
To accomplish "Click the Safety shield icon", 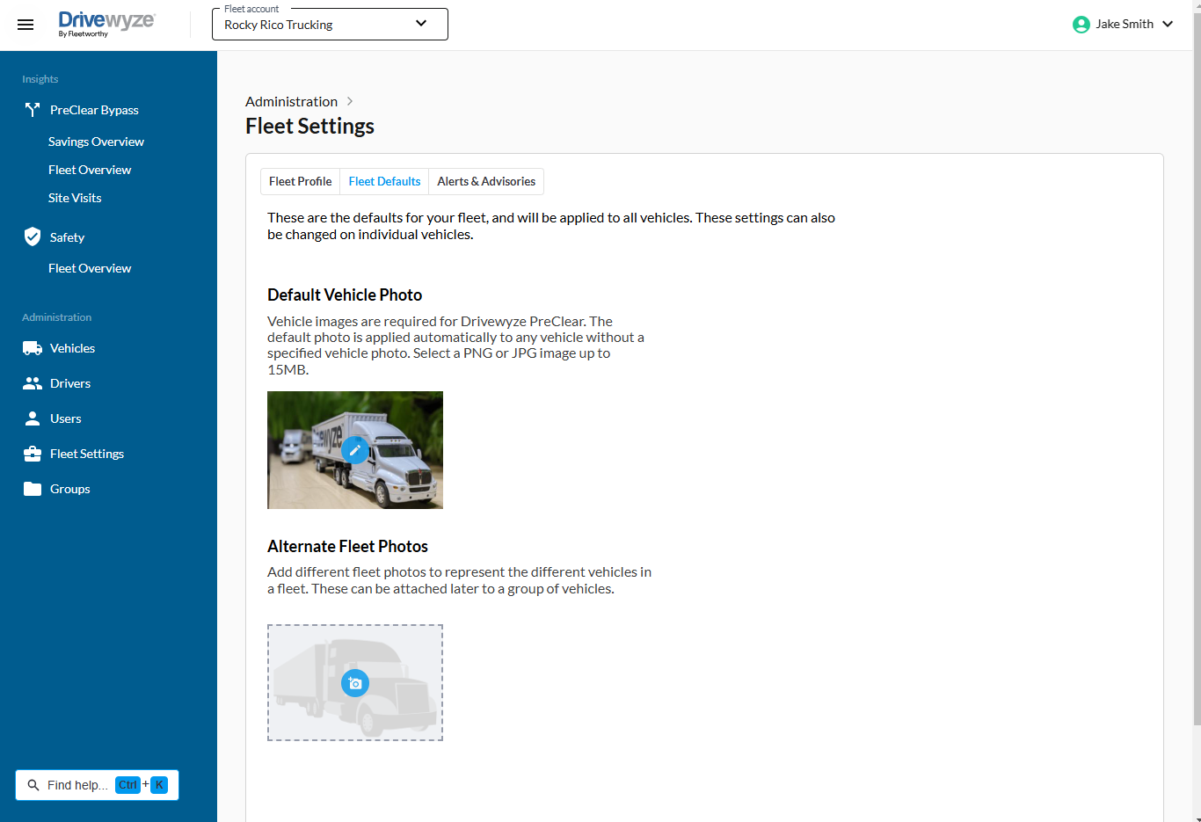I will point(33,236).
